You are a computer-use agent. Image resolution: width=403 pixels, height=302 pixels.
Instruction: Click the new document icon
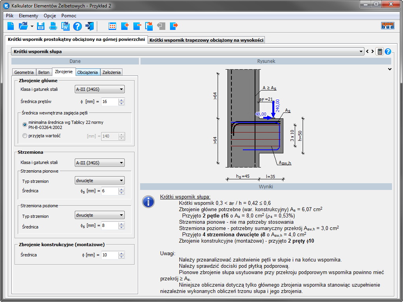pyautogui.click(x=11, y=26)
